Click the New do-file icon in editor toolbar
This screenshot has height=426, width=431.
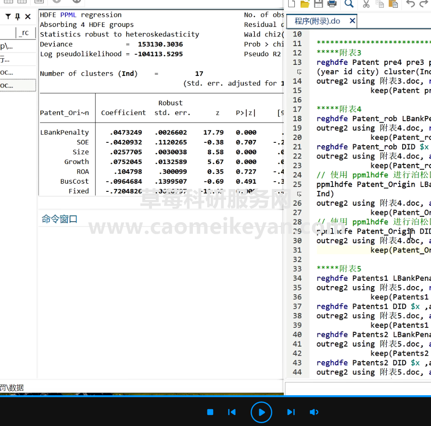point(292,3)
